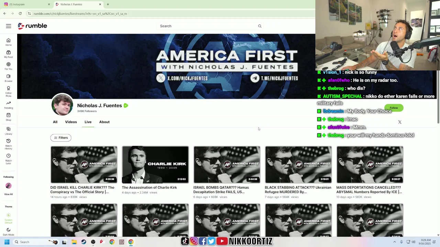Open 'ISRAEL BOMBS QATAR???' video title
This screenshot has width=440, height=247.
tap(221, 190)
